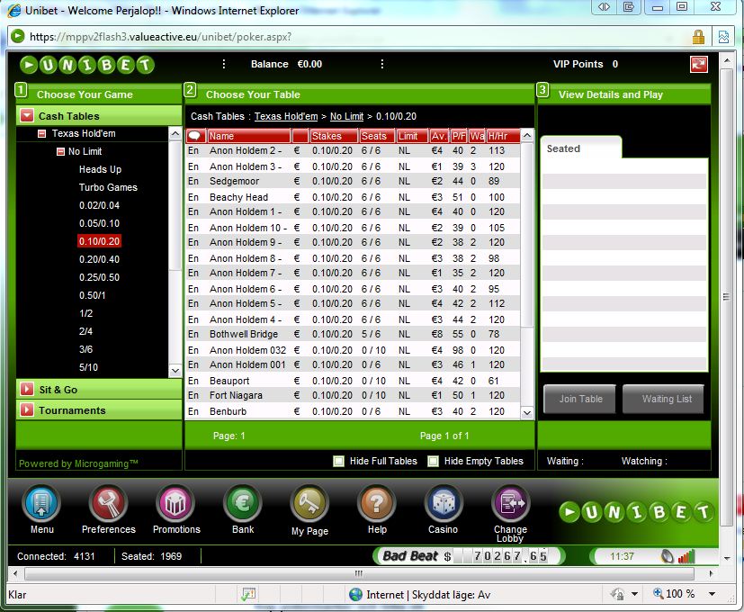Click the chat bubble column header icon
This screenshot has height=612, width=744.
(x=194, y=136)
